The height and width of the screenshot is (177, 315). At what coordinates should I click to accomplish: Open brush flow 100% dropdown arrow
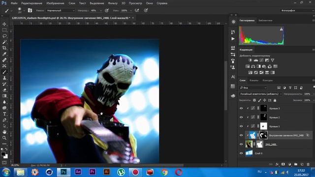pos(131,10)
